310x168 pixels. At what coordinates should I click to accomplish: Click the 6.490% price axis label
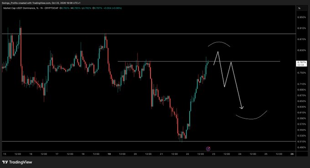tap(301, 147)
